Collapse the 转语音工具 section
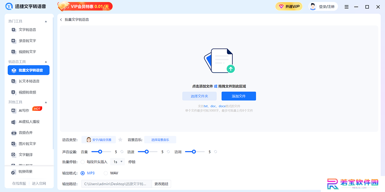 (x=46, y=62)
